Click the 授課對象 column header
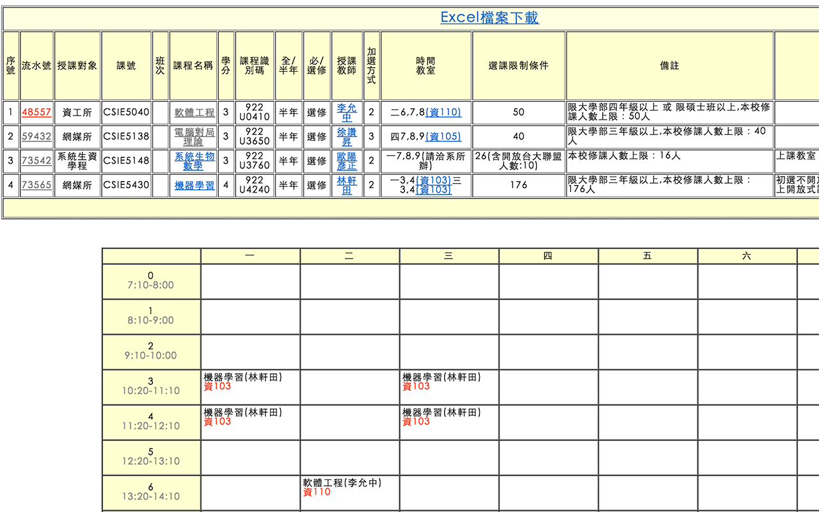 coord(77,65)
